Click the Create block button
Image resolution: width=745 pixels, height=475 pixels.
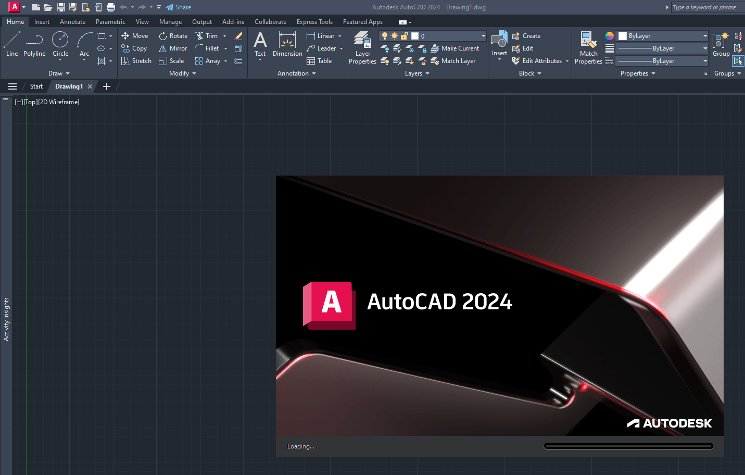526,36
